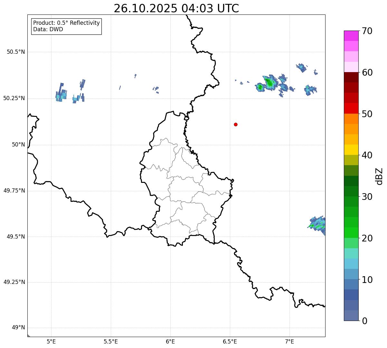
Task: Click the 49.75°N latitude label
Action: point(14,191)
